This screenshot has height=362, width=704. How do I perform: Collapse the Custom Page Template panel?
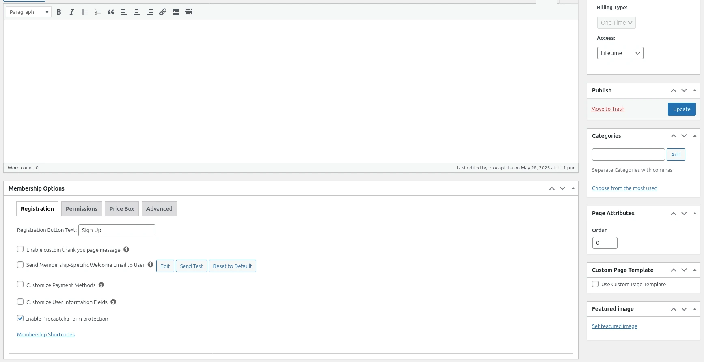tap(695, 270)
